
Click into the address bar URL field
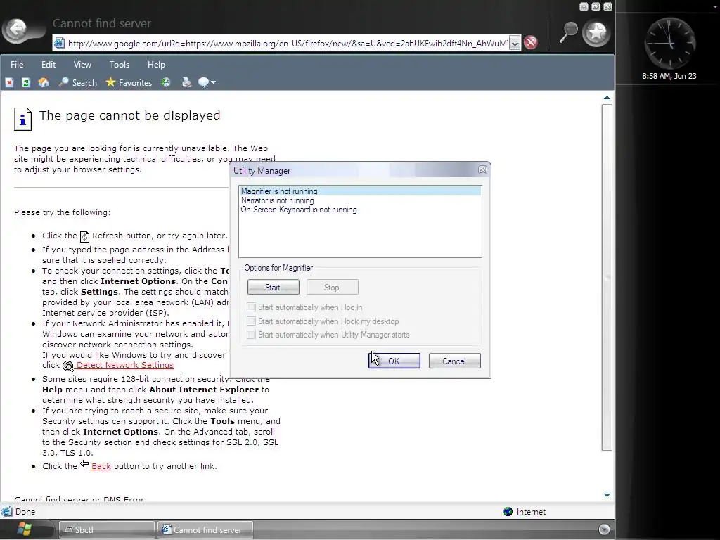pos(288,43)
